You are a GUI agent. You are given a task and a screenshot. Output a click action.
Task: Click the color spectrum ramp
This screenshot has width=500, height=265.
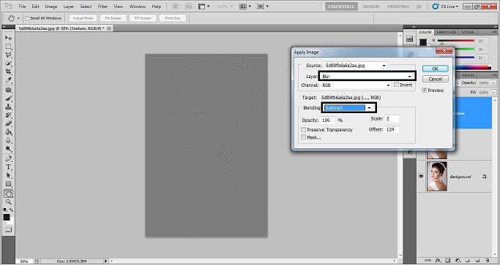pyautogui.click(x=473, y=67)
